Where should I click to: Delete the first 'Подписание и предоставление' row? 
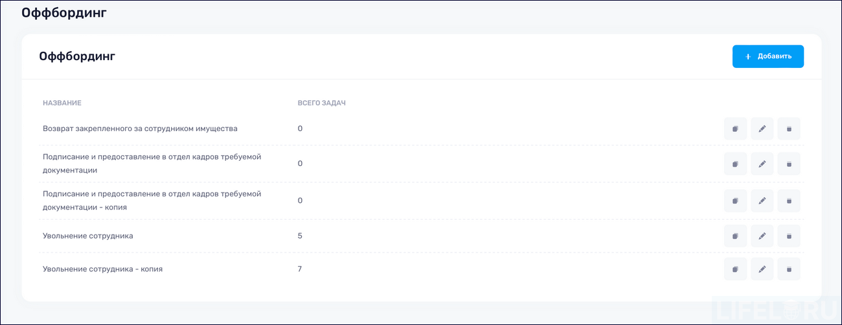pyautogui.click(x=789, y=164)
